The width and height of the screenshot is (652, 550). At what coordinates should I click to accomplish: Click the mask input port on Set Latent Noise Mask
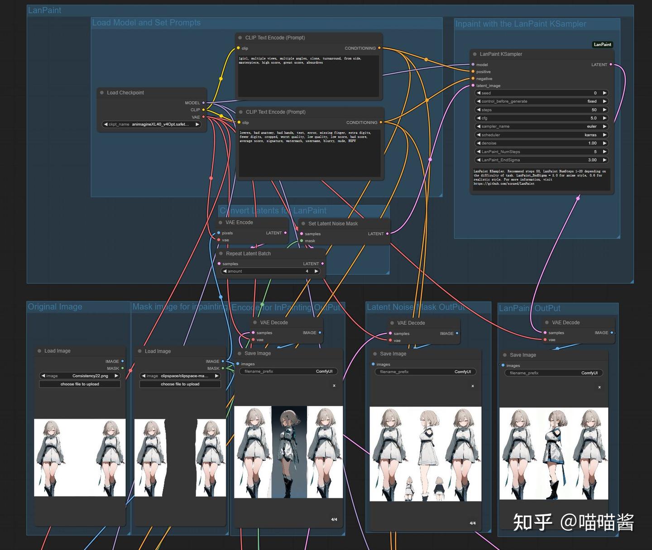click(301, 241)
